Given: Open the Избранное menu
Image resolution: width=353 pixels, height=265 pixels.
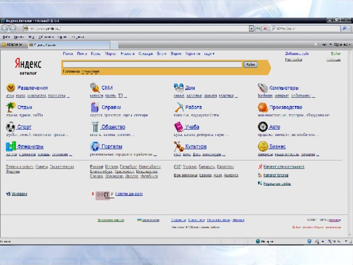Looking at the screenshot, I should [46, 37].
